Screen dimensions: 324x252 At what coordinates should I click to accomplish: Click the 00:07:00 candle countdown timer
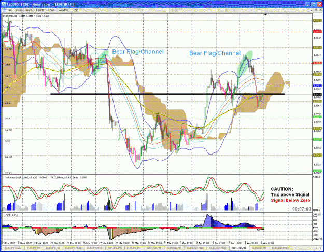point(302,209)
